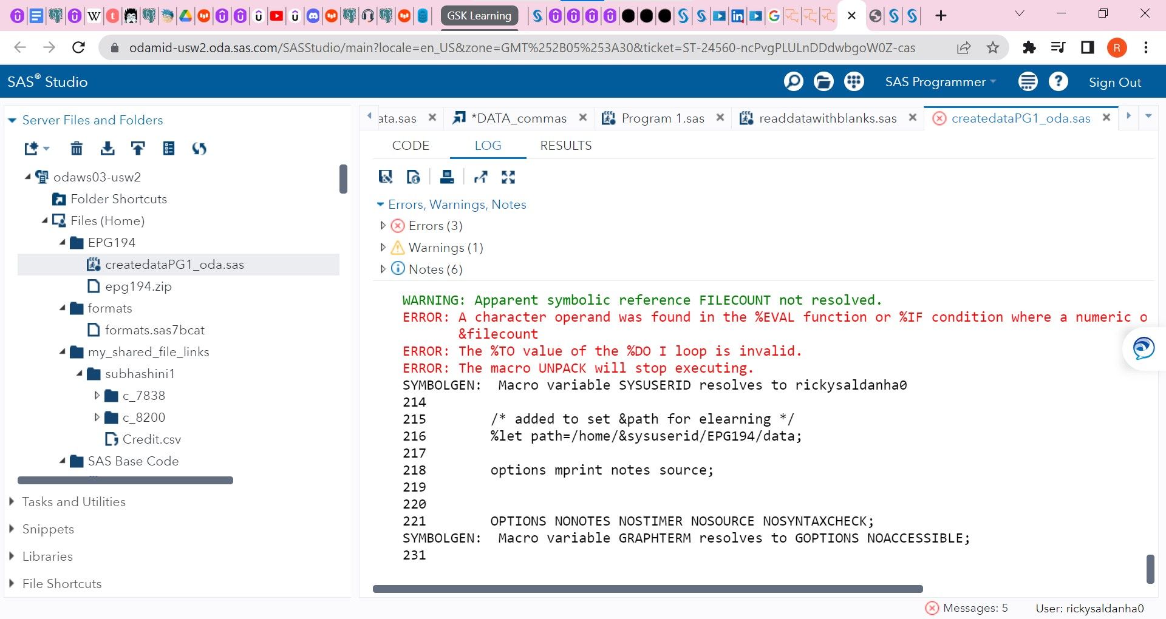Image resolution: width=1166 pixels, height=619 pixels.
Task: Select the epg194.zip file
Action: pos(138,286)
